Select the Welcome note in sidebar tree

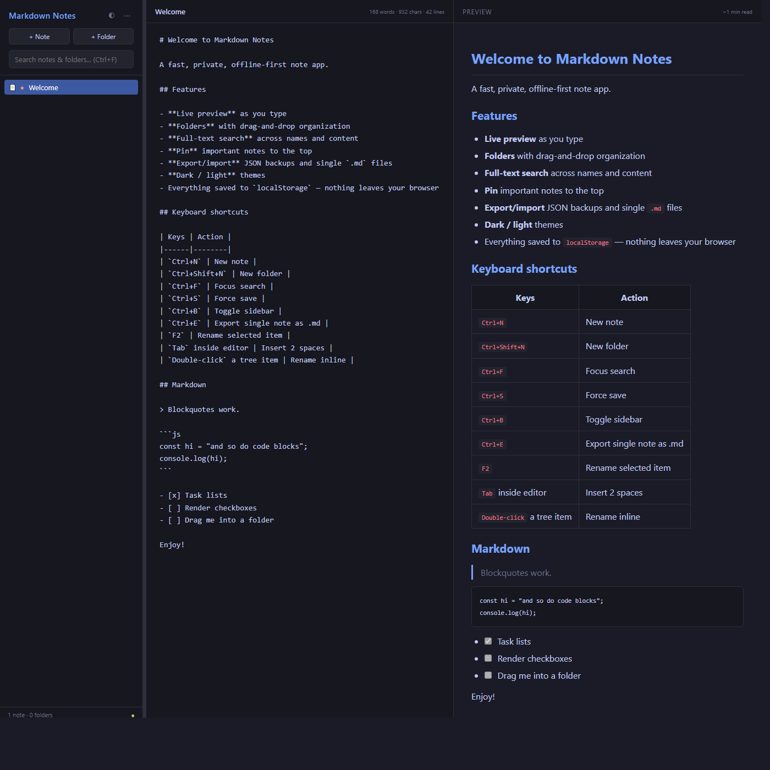pos(71,87)
